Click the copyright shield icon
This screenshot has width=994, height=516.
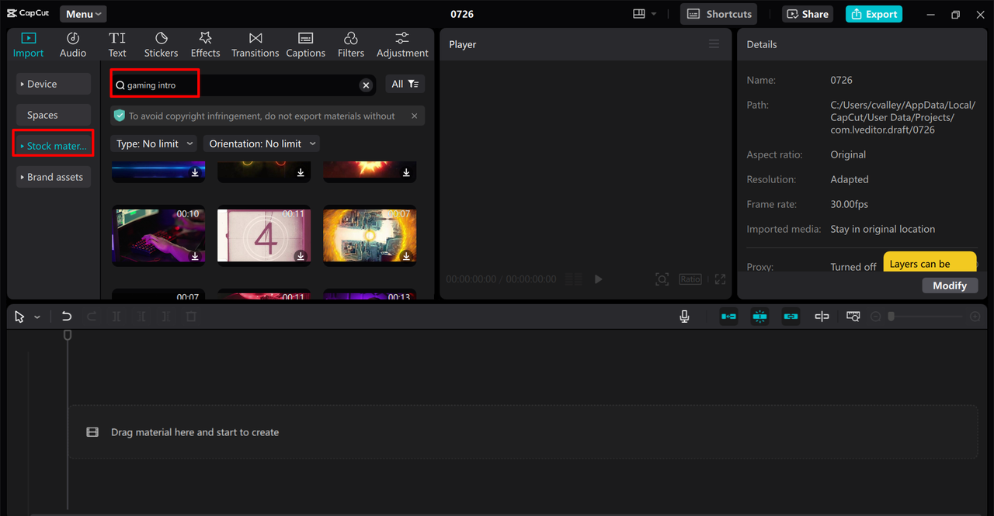click(x=119, y=116)
